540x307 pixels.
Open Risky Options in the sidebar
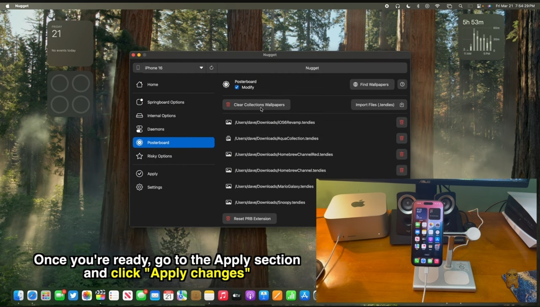pos(173,156)
